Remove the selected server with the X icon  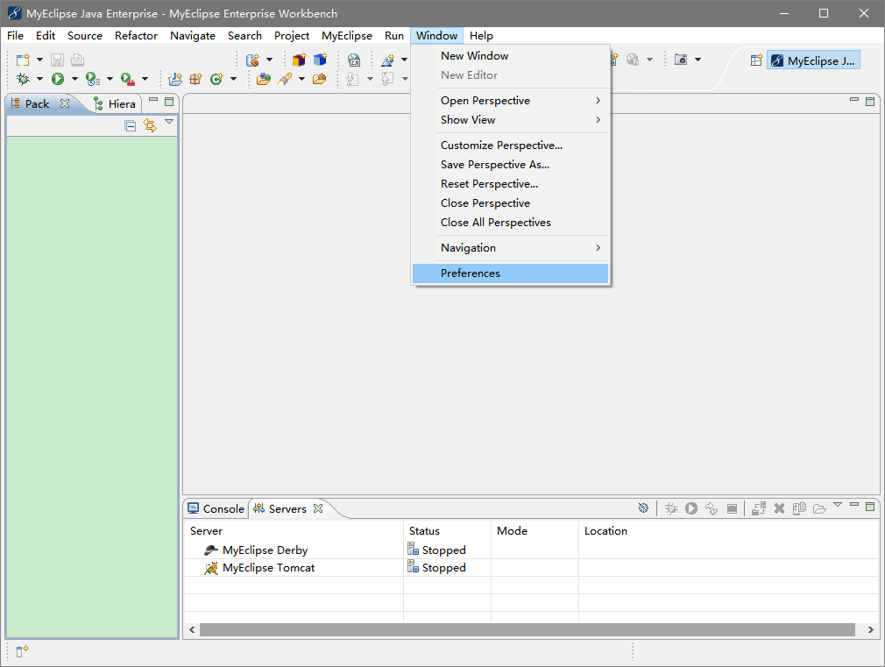(x=779, y=507)
